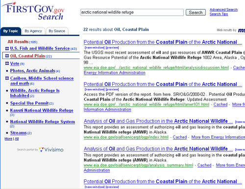
Task: Expand Caribou, Middle School science and math
Action: [x=7, y=78]
